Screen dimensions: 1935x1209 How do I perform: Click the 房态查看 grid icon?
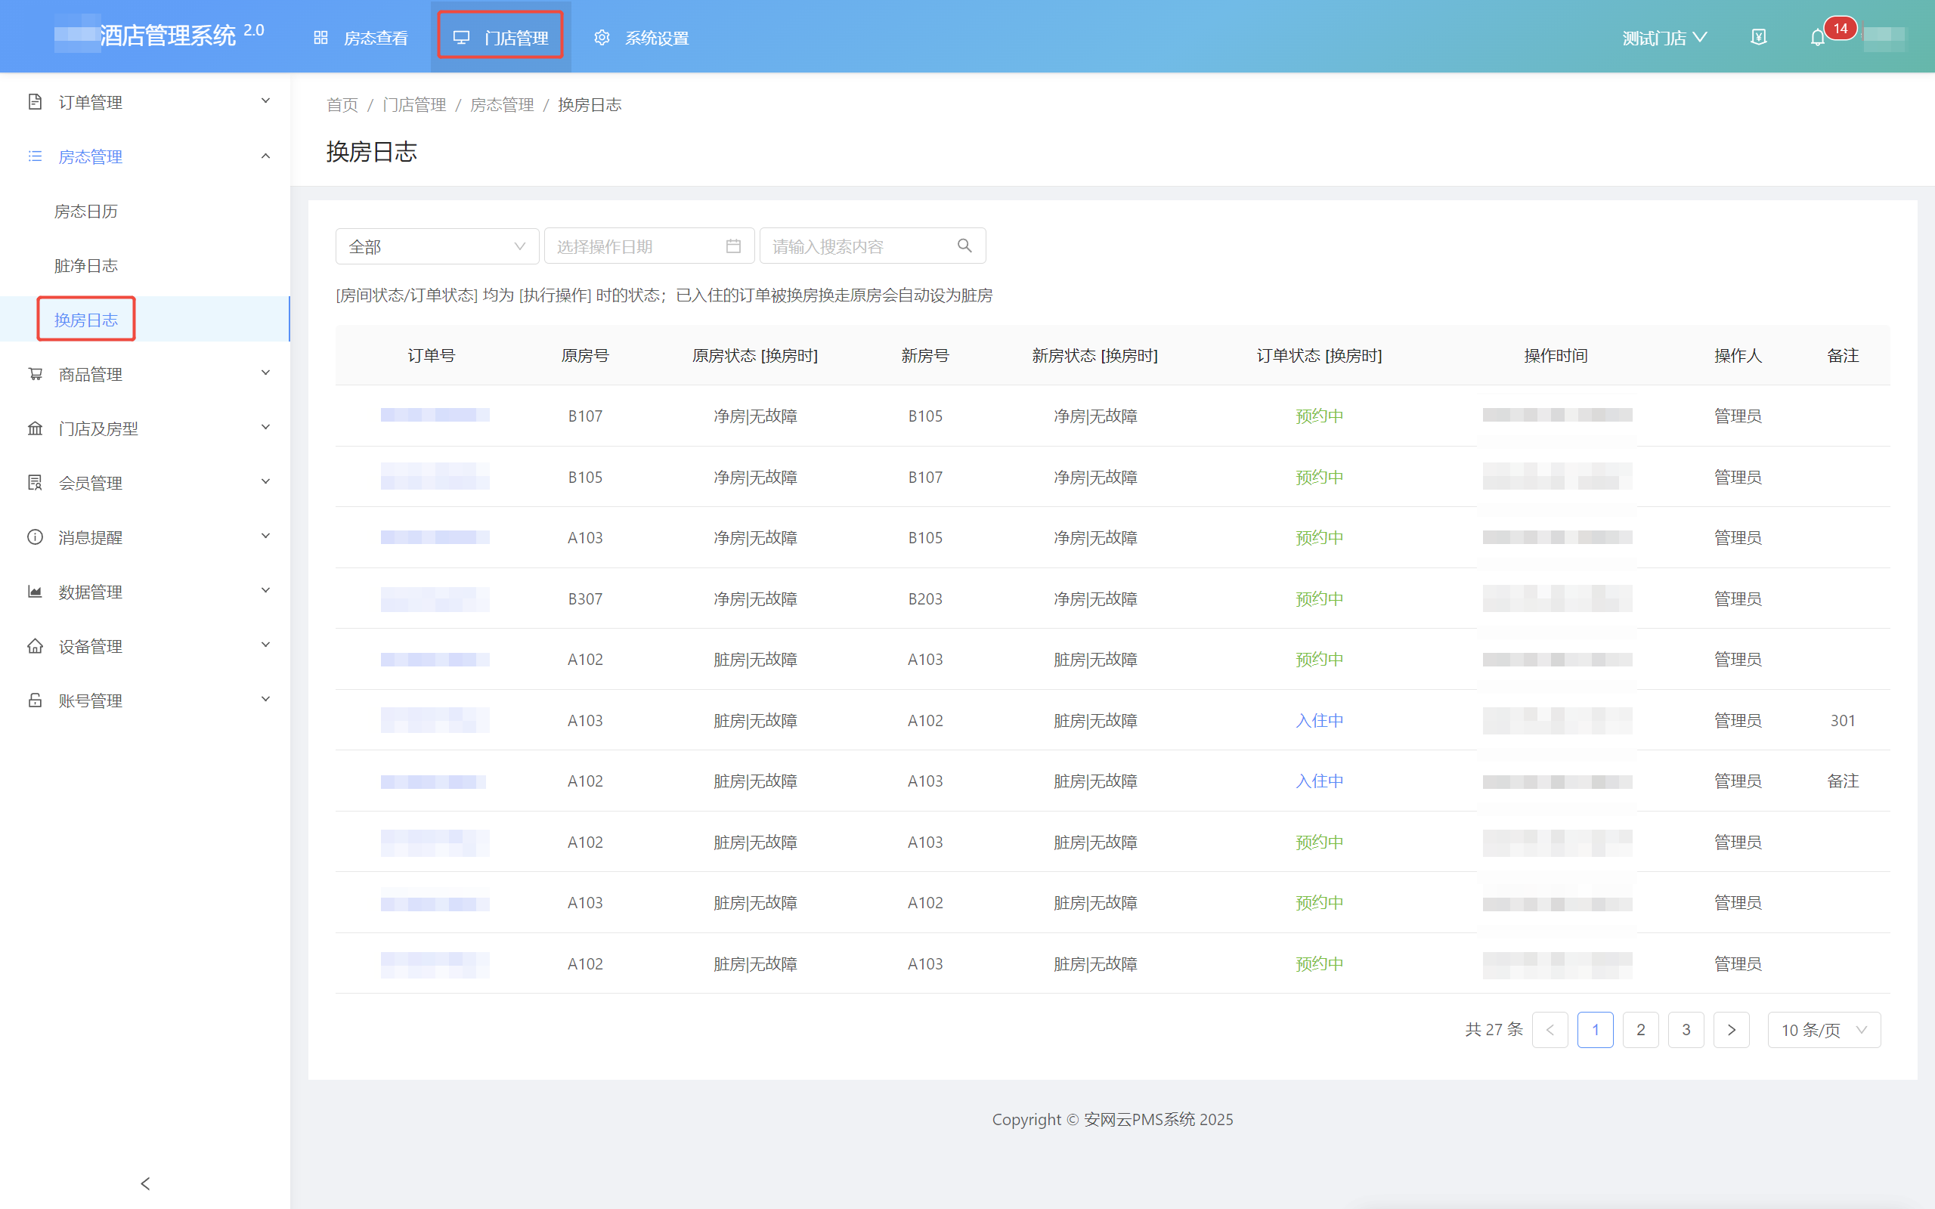pos(320,38)
